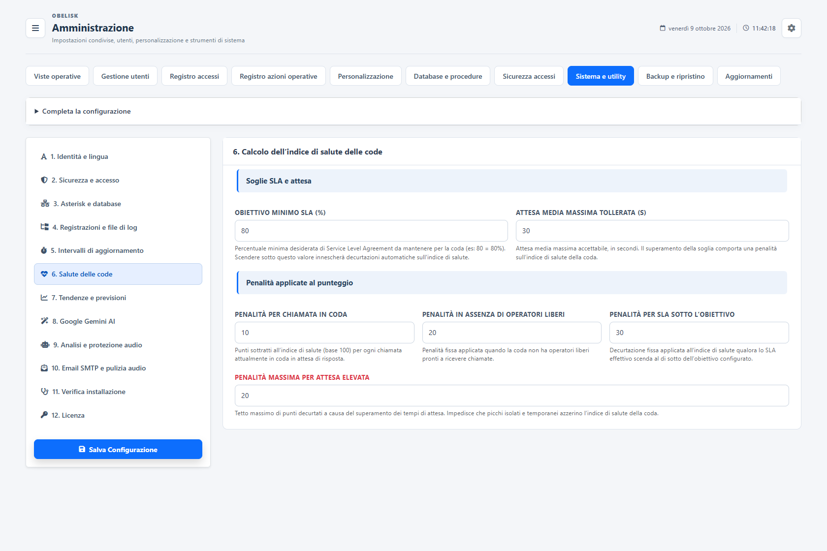827x551 pixels.
Task: Click the font icon of Identità e lingua
Action: pyautogui.click(x=44, y=156)
